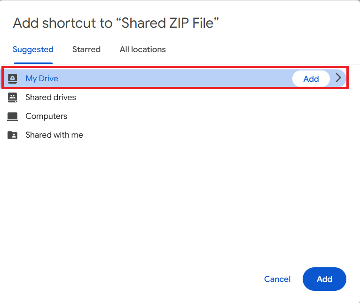The width and height of the screenshot is (360, 303).
Task: Click the Shared drives people icon
Action: pyautogui.click(x=13, y=97)
